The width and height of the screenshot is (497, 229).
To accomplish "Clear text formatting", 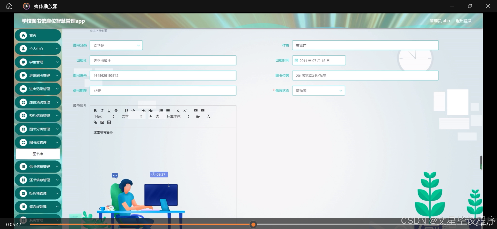I will (209, 117).
